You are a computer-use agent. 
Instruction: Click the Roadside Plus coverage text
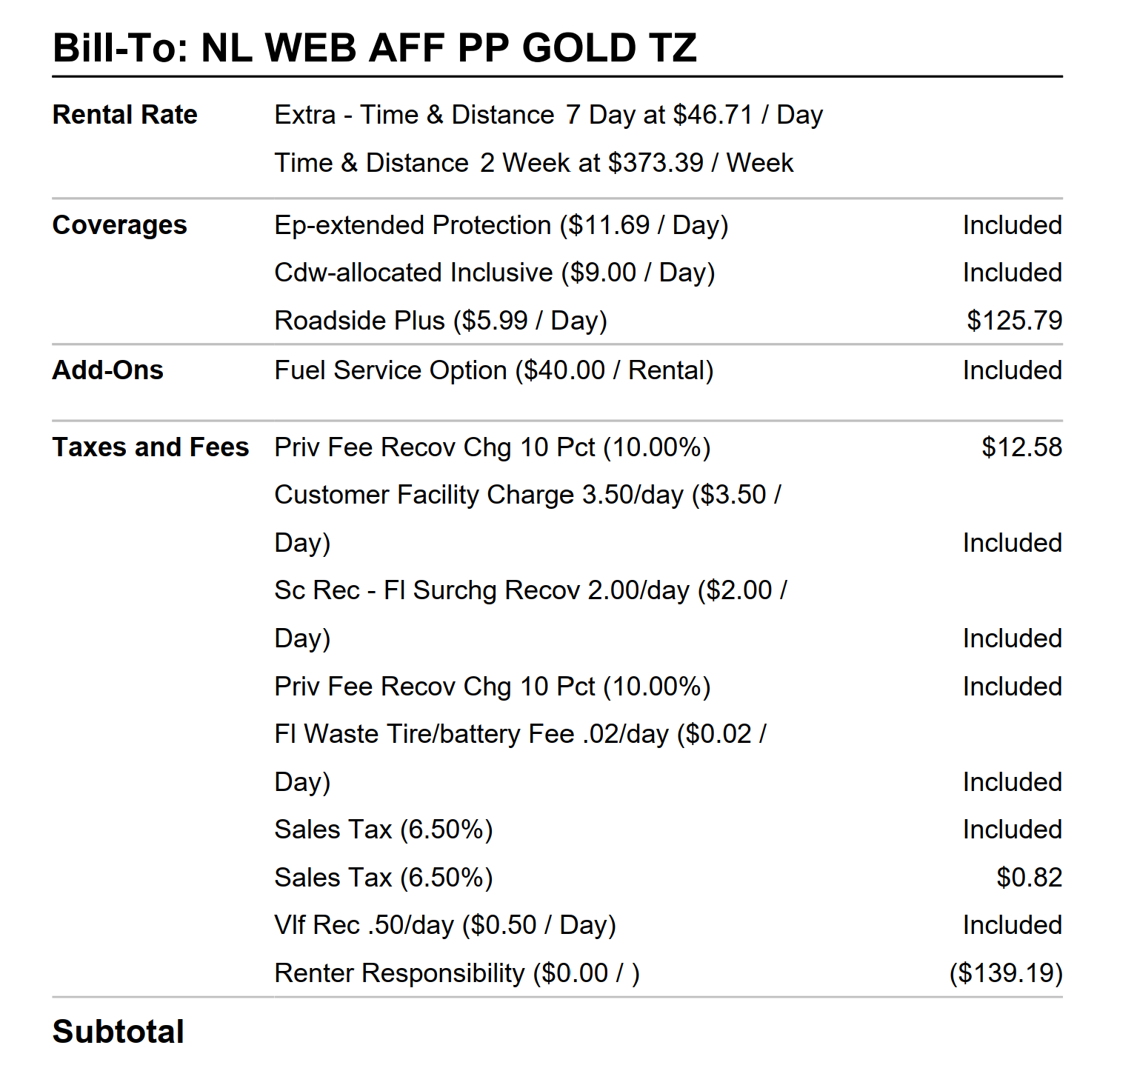click(440, 321)
